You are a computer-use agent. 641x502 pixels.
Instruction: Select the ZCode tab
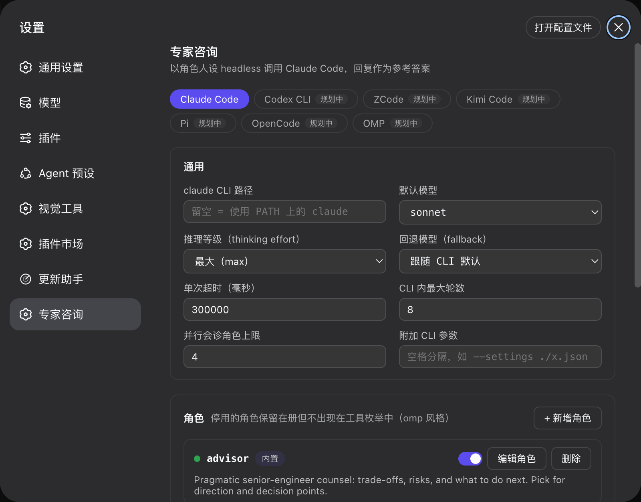pos(407,99)
